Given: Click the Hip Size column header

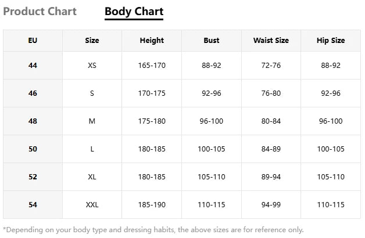Looking at the screenshot, I should click(331, 41).
